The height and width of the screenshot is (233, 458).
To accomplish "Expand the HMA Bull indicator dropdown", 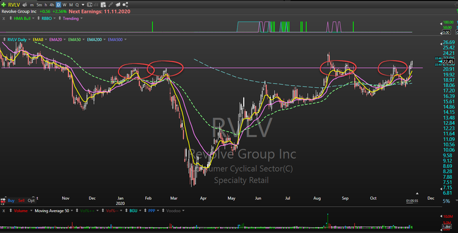I will click(34, 18).
